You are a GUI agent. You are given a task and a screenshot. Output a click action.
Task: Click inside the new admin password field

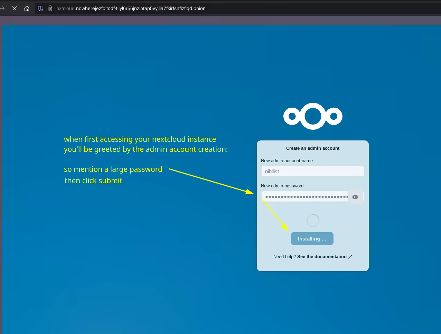(304, 197)
